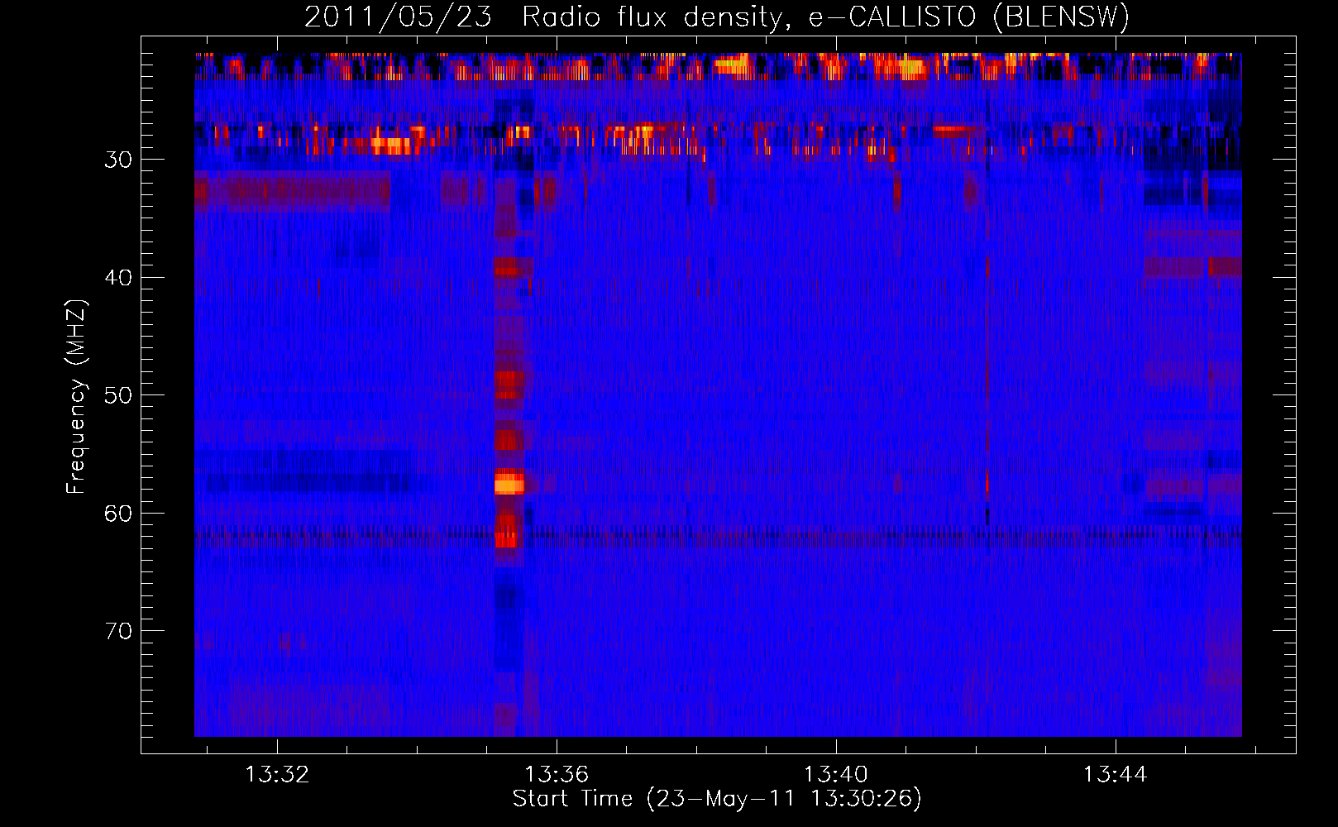Screen dimensions: 1338x827
Task: Click the red burst patch near 62 MHz
Action: tap(507, 535)
